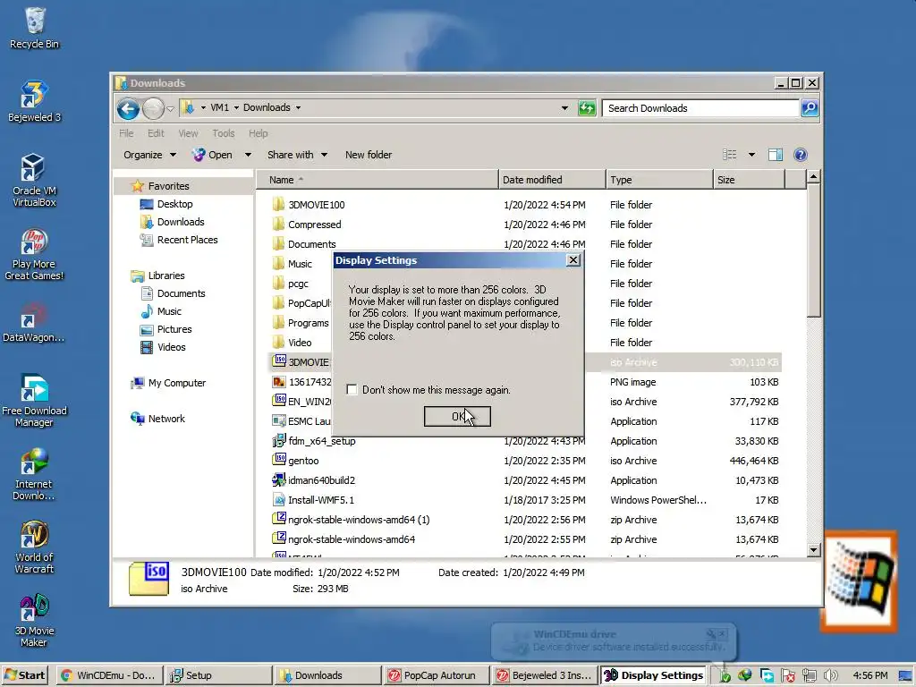Expand the view options dropdown arrow
Viewport: 916px width, 687px height.
tap(751, 155)
